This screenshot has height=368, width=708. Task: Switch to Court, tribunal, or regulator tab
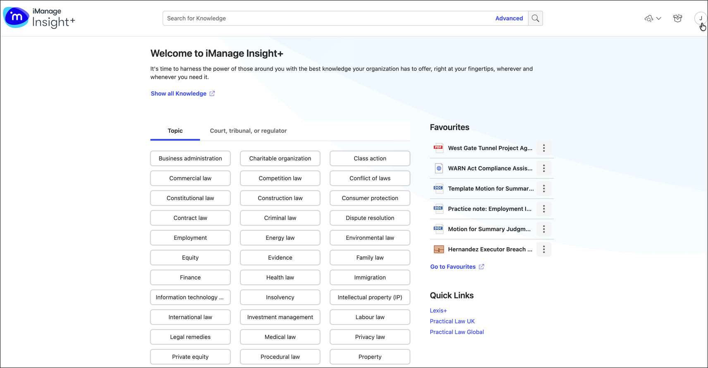(248, 131)
